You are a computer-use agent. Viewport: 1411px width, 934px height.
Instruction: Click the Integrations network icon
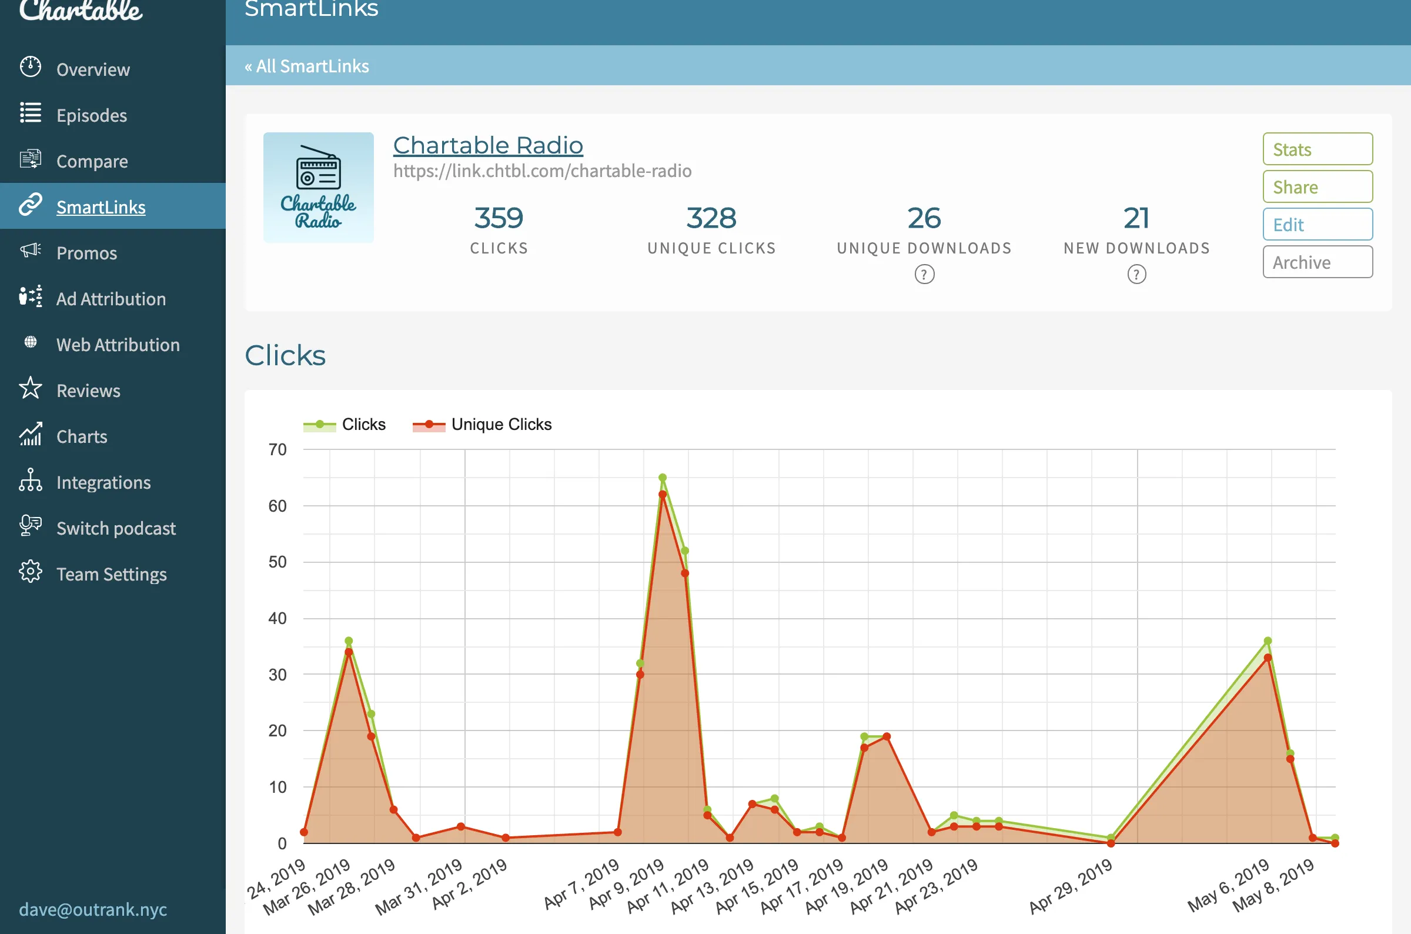pos(31,480)
